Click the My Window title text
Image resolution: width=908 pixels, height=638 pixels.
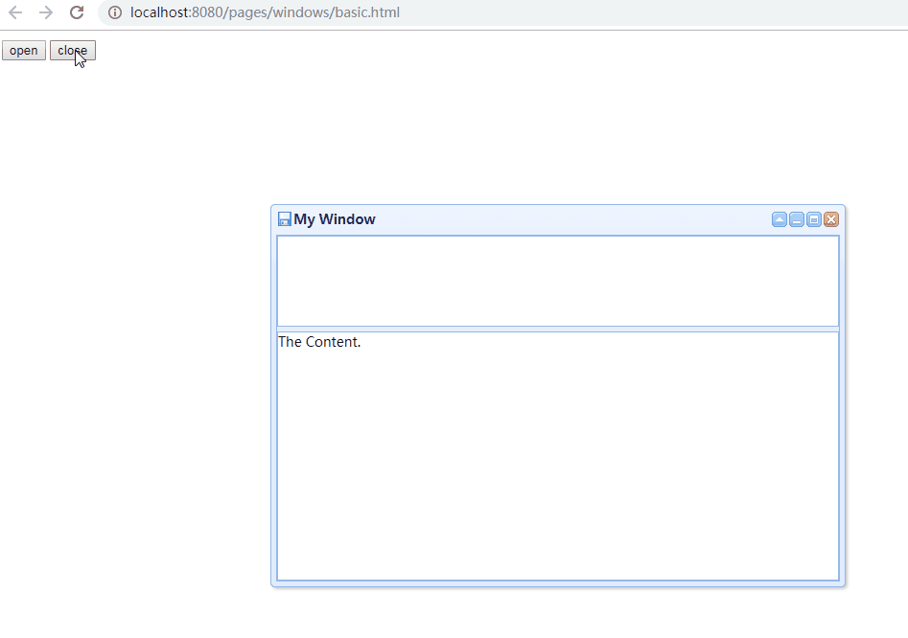pyautogui.click(x=334, y=218)
